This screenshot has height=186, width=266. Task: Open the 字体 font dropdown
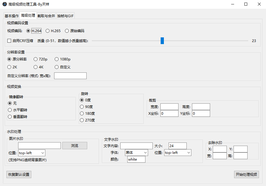pyautogui.click(x=136, y=152)
